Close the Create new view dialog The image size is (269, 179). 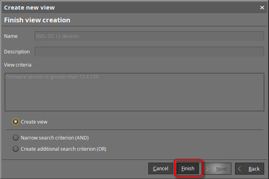pos(262,8)
